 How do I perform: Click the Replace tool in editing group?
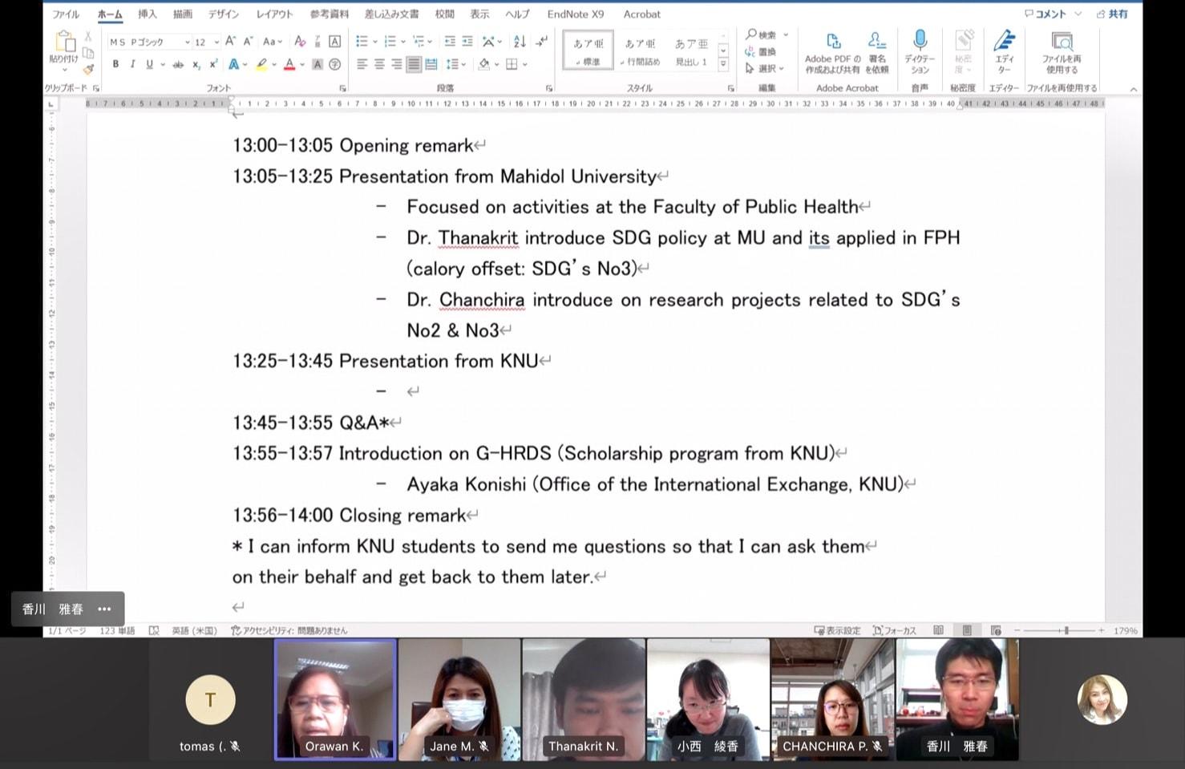click(761, 51)
